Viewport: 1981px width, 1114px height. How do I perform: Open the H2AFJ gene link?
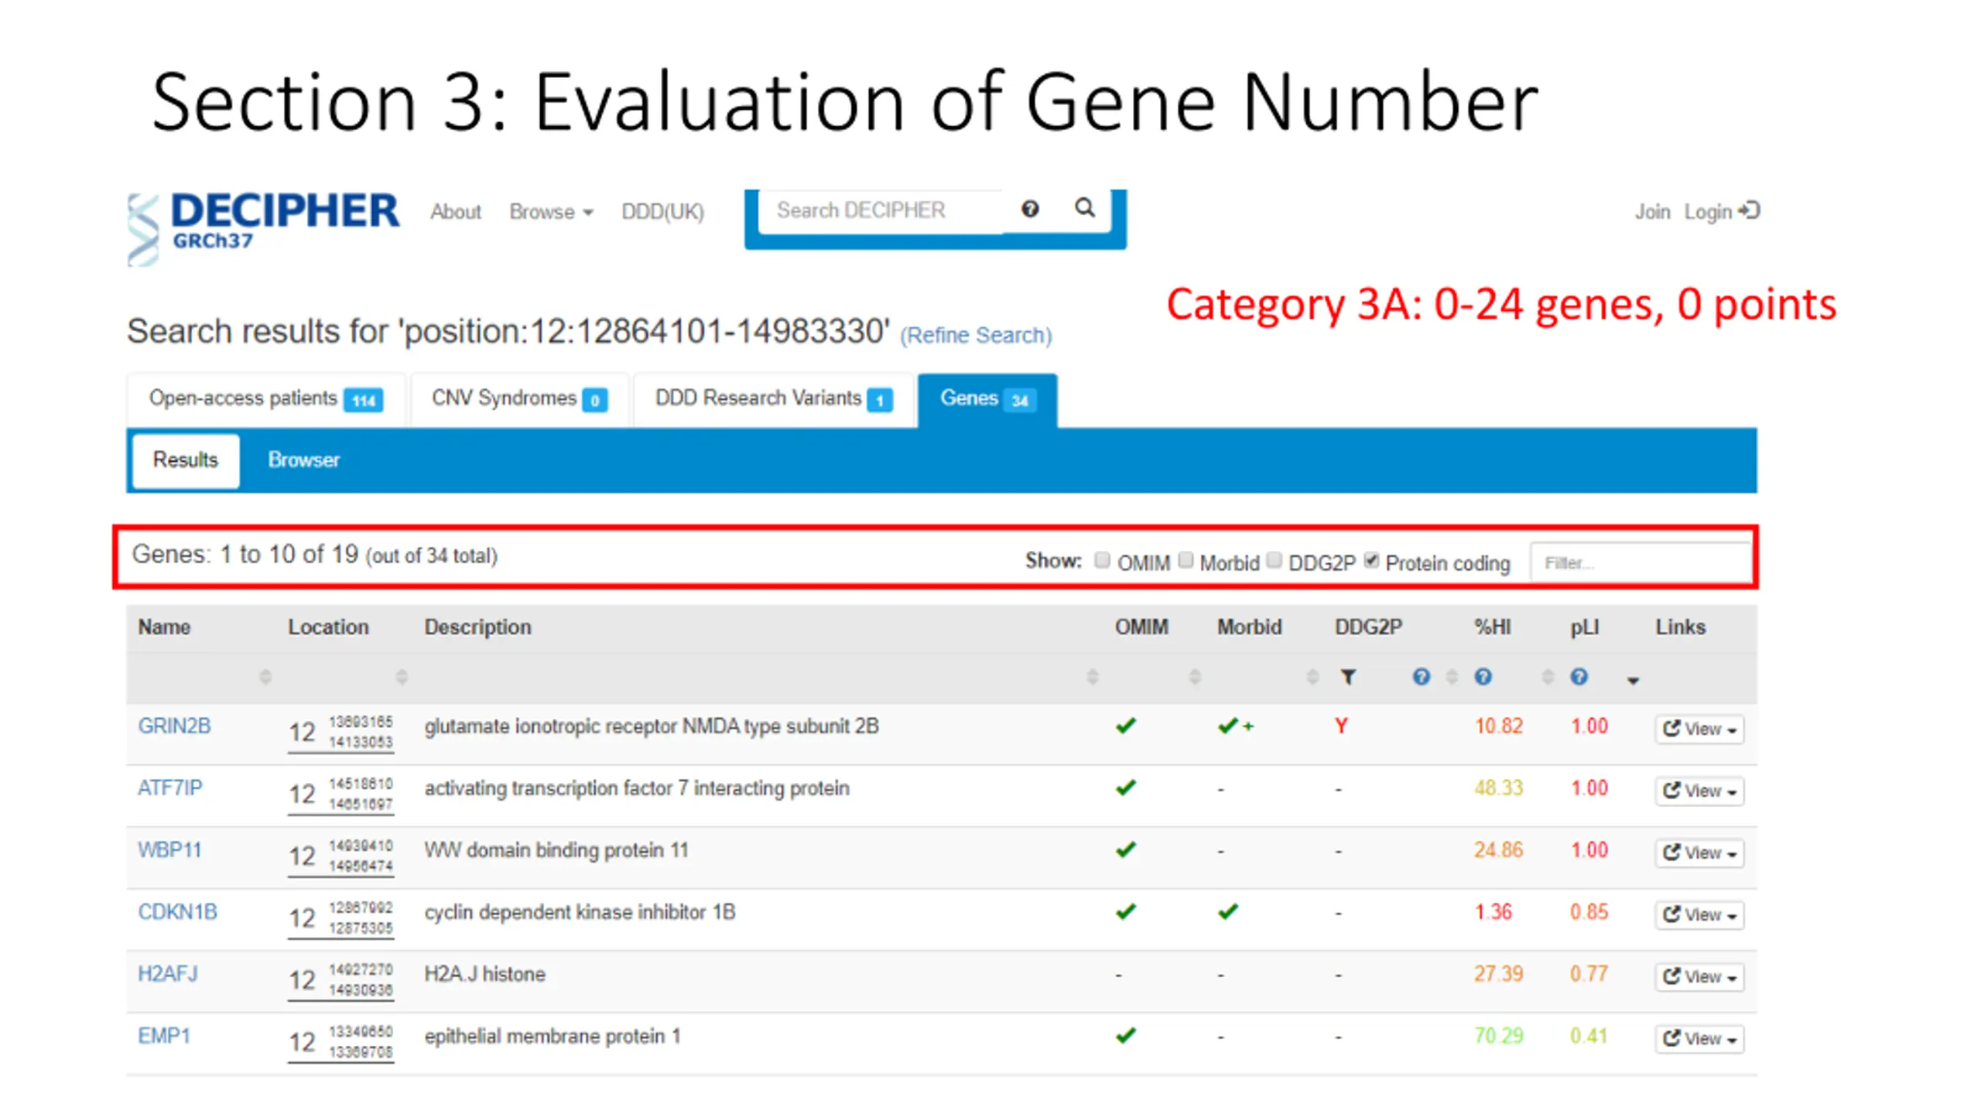click(x=168, y=973)
